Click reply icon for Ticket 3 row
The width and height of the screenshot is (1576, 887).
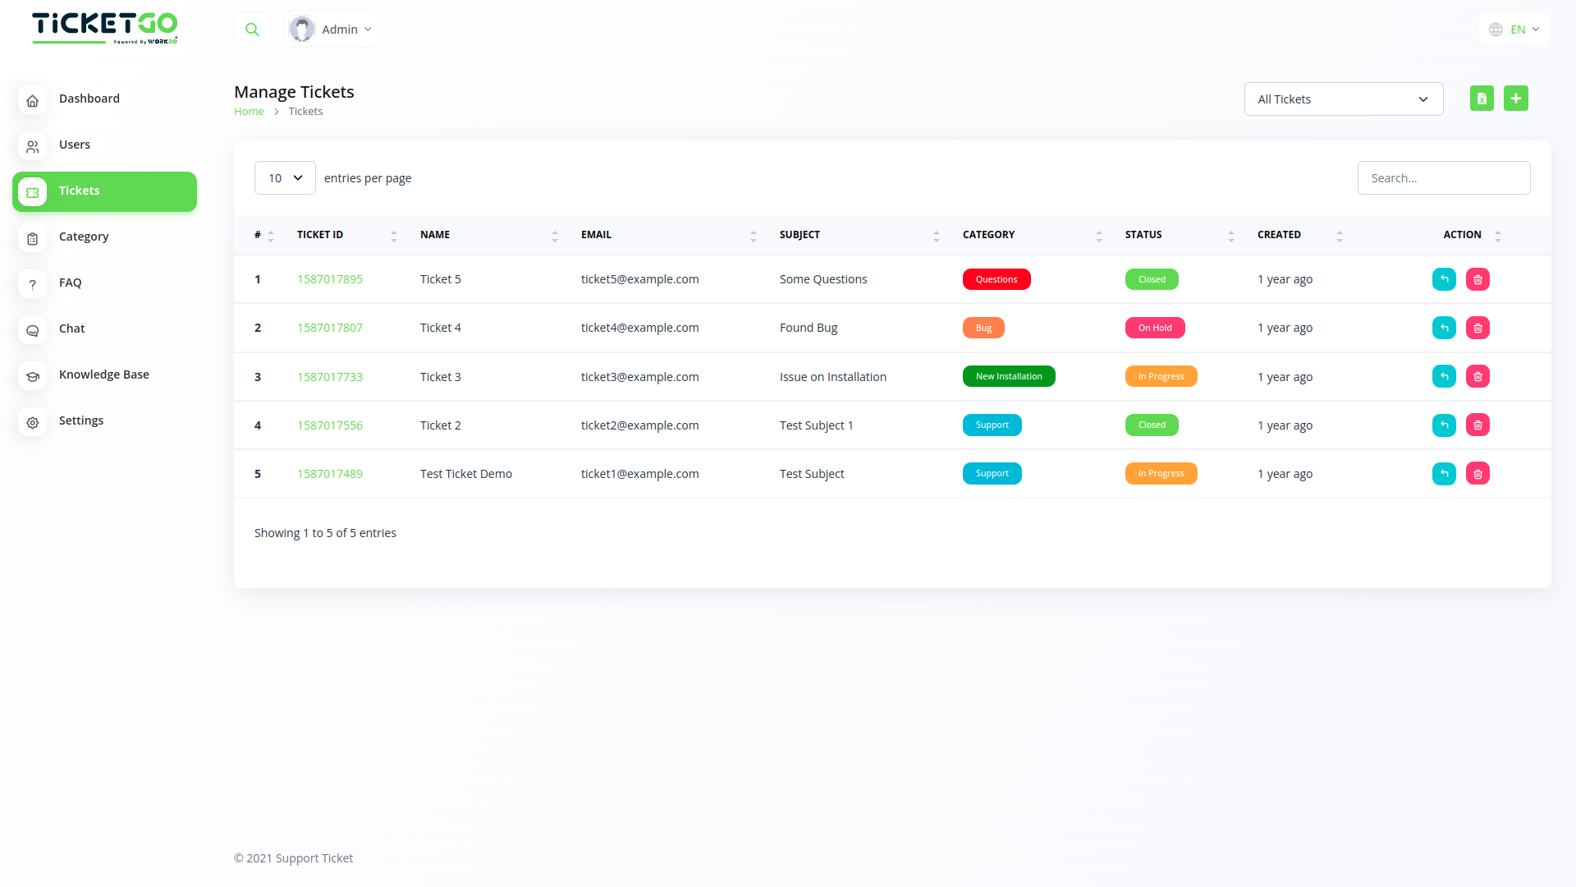pyautogui.click(x=1444, y=376)
